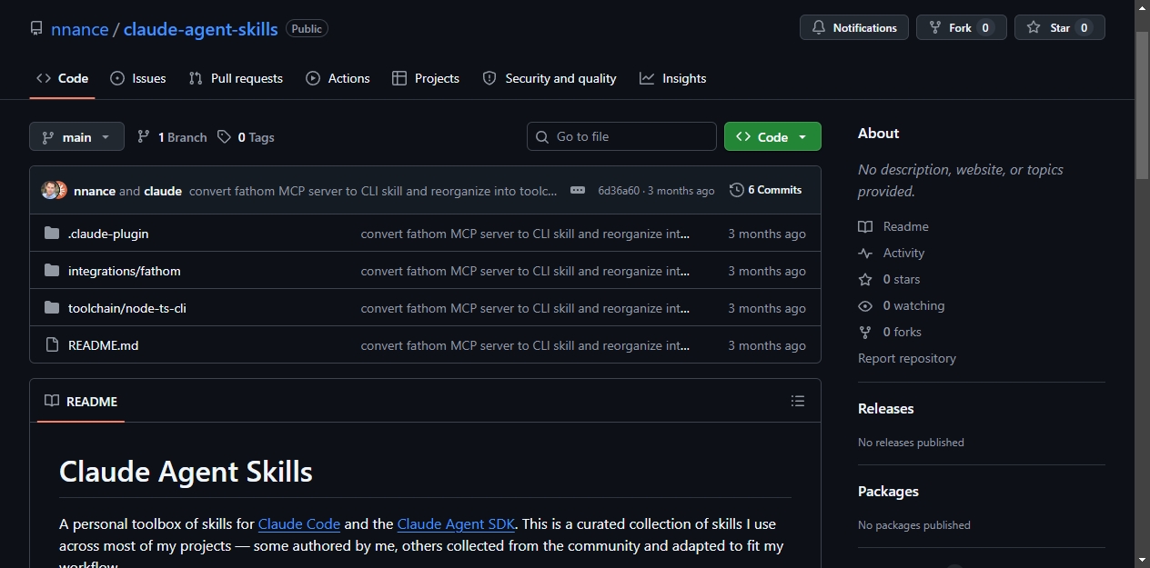This screenshot has height=568, width=1150.
Task: Open the README.md file
Action: (104, 345)
